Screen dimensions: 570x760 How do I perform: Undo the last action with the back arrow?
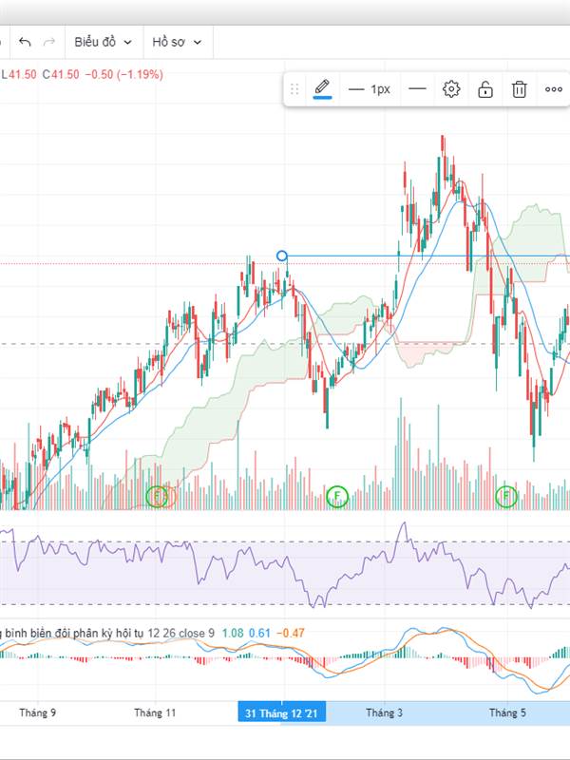point(25,42)
